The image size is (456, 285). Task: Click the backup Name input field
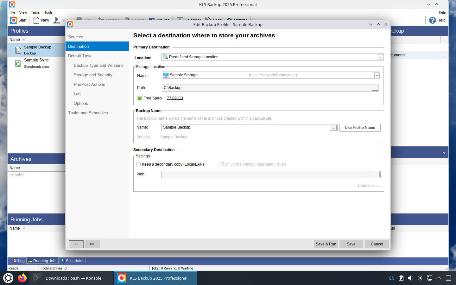[246, 127]
